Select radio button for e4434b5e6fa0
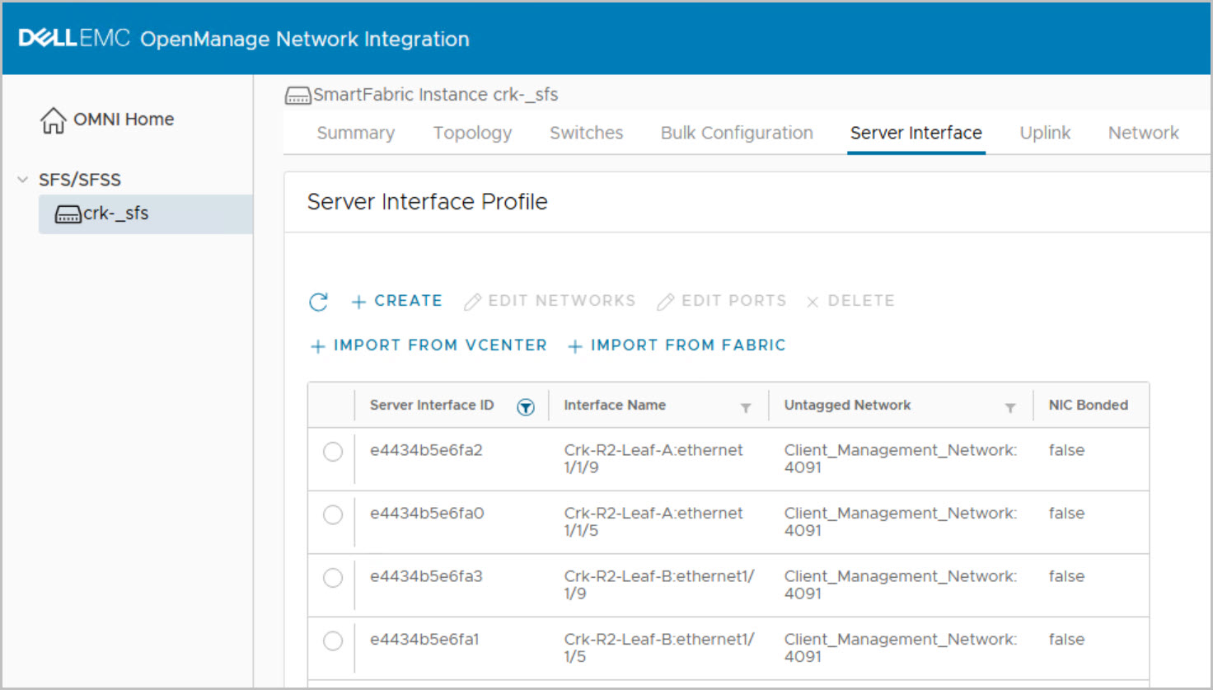 pos(333,514)
